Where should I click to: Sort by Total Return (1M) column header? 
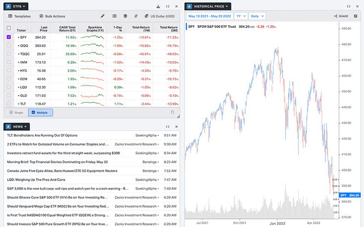141,29
